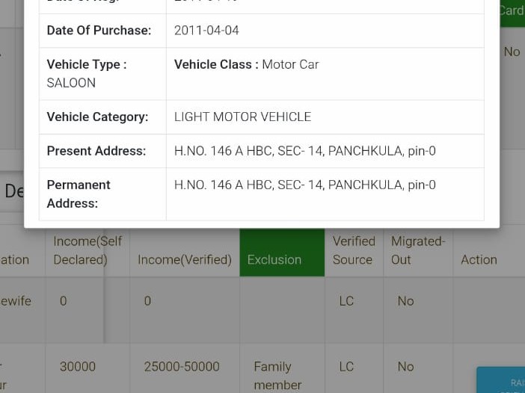Click the Date Of Purchase value 2011-04-04
This screenshot has width=525, height=393.
click(206, 31)
